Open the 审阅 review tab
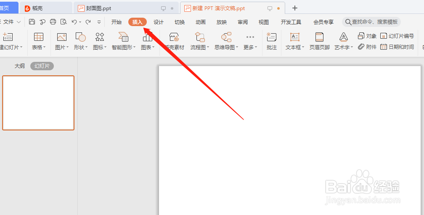 point(243,22)
